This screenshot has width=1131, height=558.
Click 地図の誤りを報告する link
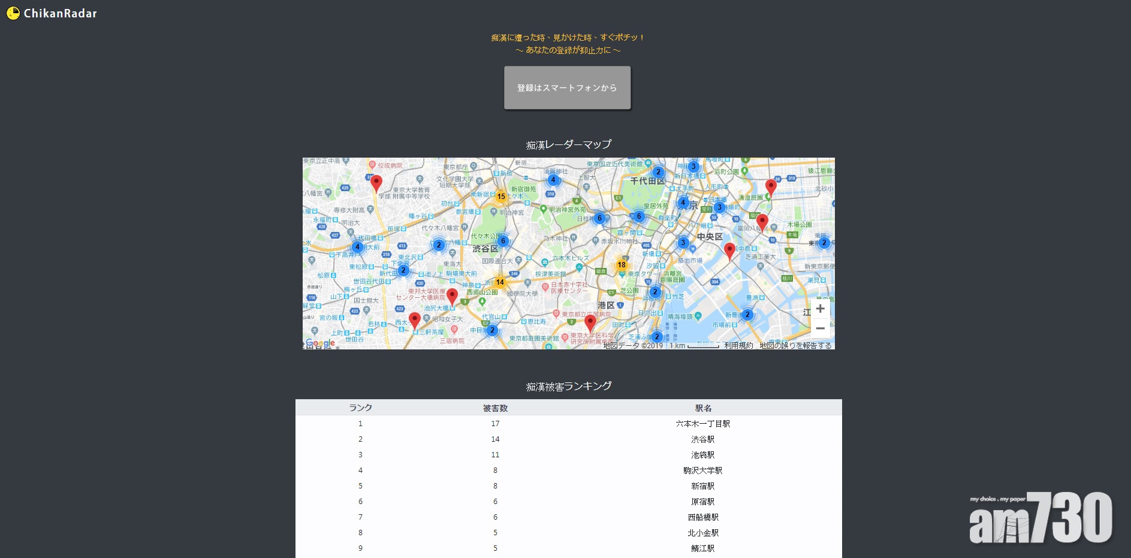coord(795,346)
